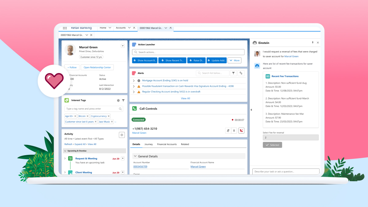This screenshot has width=368, height=207.
Task: Filter the Interest Tags list
Action: 123,100
